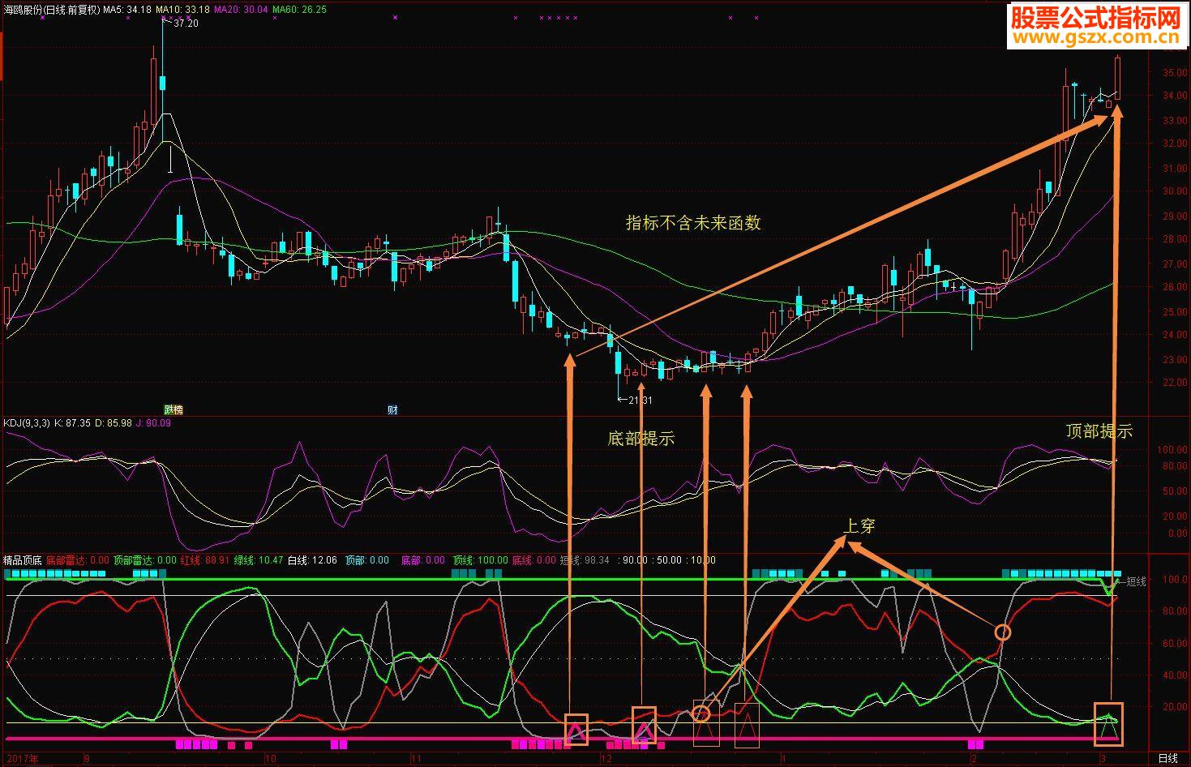Select the MA60: 26.25 moving average label

pyautogui.click(x=300, y=10)
